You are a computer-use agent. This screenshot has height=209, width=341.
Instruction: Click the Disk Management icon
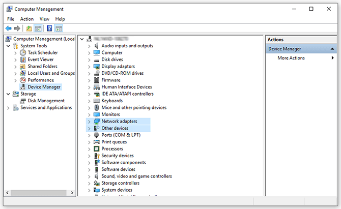[x=23, y=101]
